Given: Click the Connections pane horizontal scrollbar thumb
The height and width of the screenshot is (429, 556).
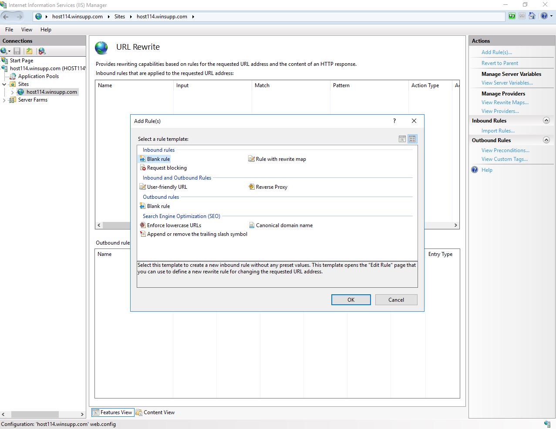Looking at the screenshot, I should click(x=35, y=414).
